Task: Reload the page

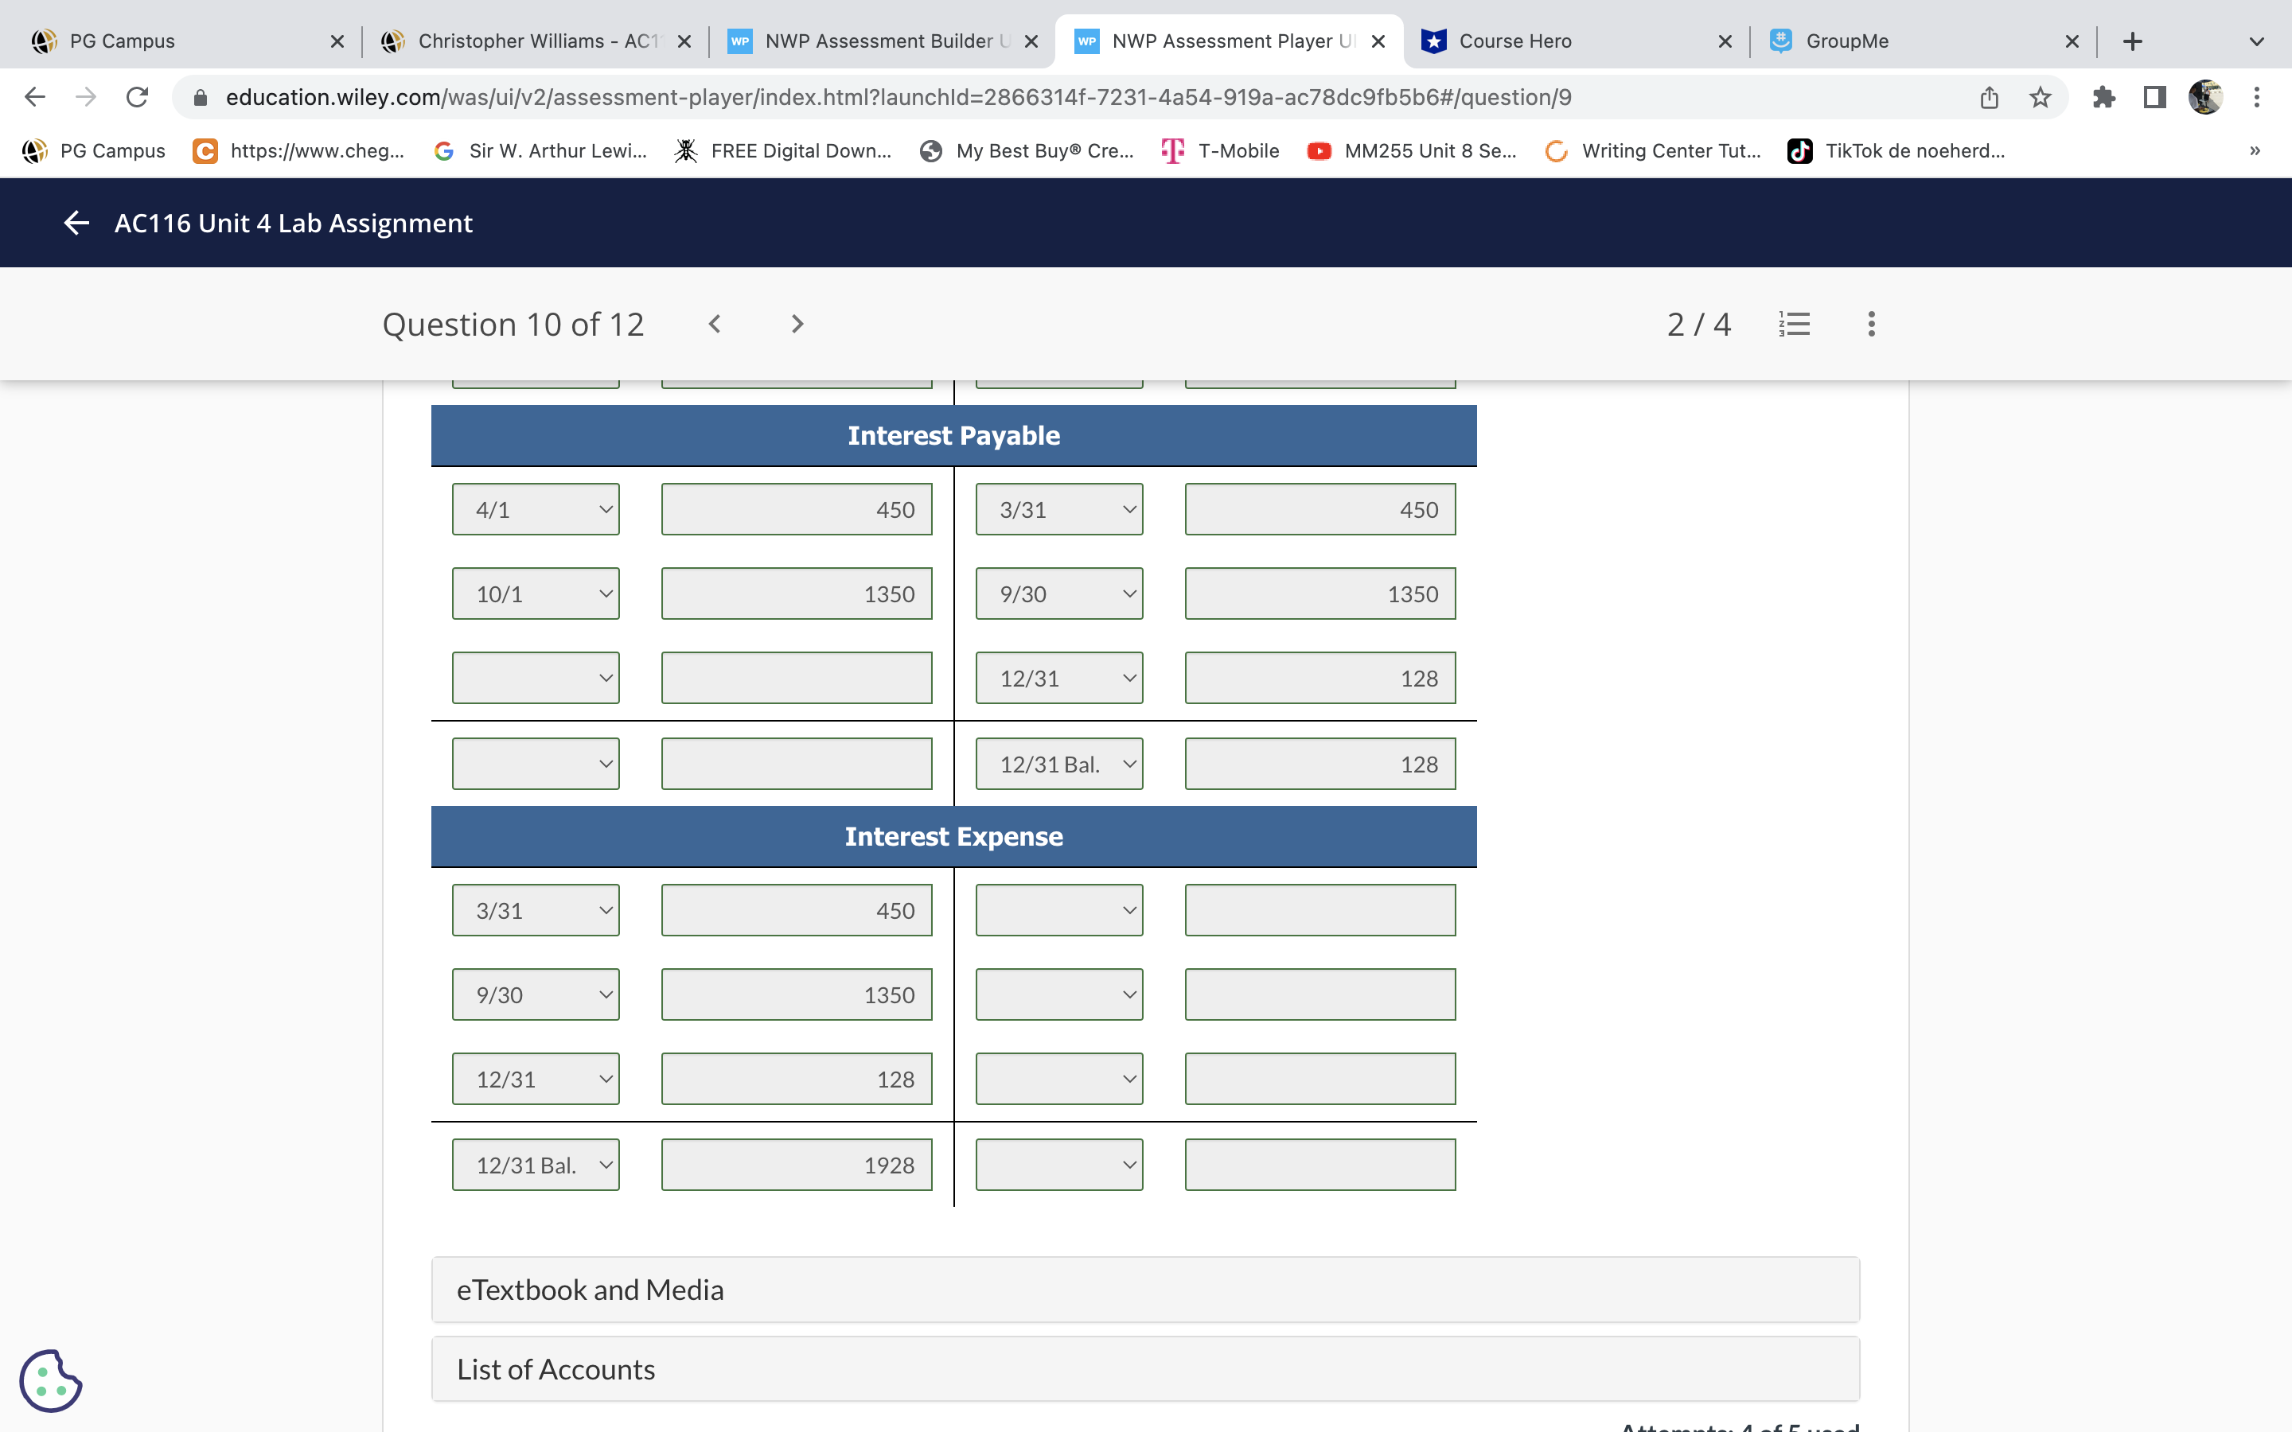Action: [x=138, y=98]
